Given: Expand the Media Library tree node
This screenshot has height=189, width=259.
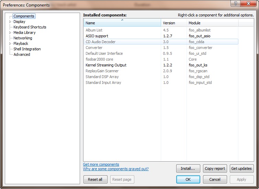Looking at the screenshot, I should (x=10, y=33).
